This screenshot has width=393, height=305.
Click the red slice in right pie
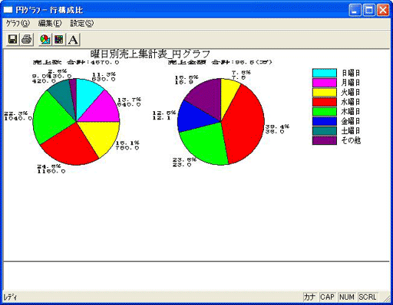(243, 125)
